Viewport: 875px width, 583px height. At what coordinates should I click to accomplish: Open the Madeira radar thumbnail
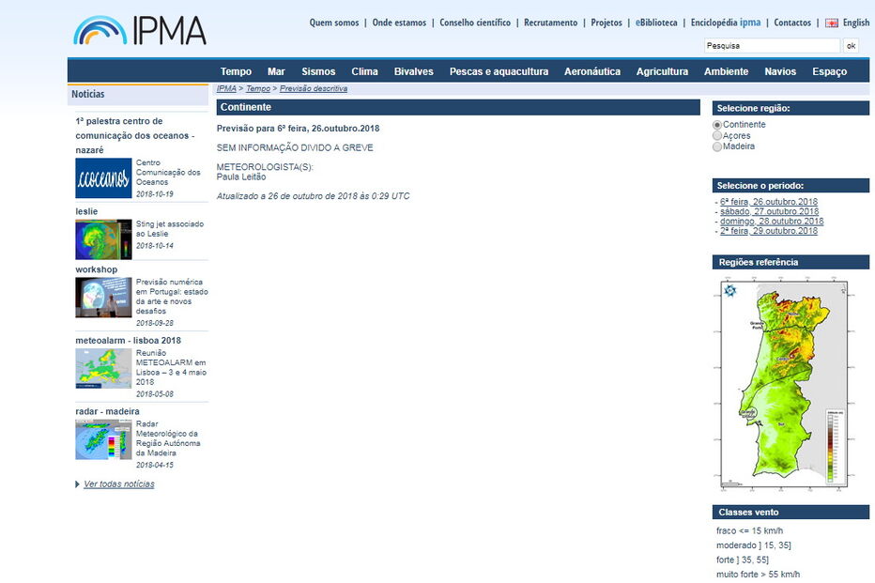pos(103,439)
